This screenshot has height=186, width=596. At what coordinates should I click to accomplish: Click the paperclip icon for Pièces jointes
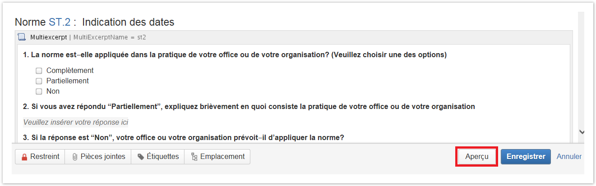[x=75, y=157]
